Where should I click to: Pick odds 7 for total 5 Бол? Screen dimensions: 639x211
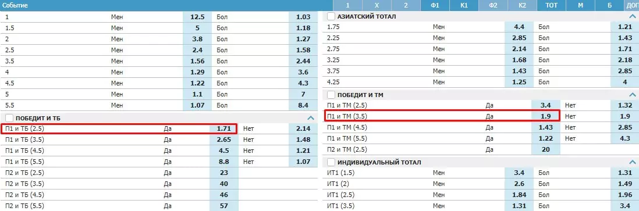coord(303,94)
